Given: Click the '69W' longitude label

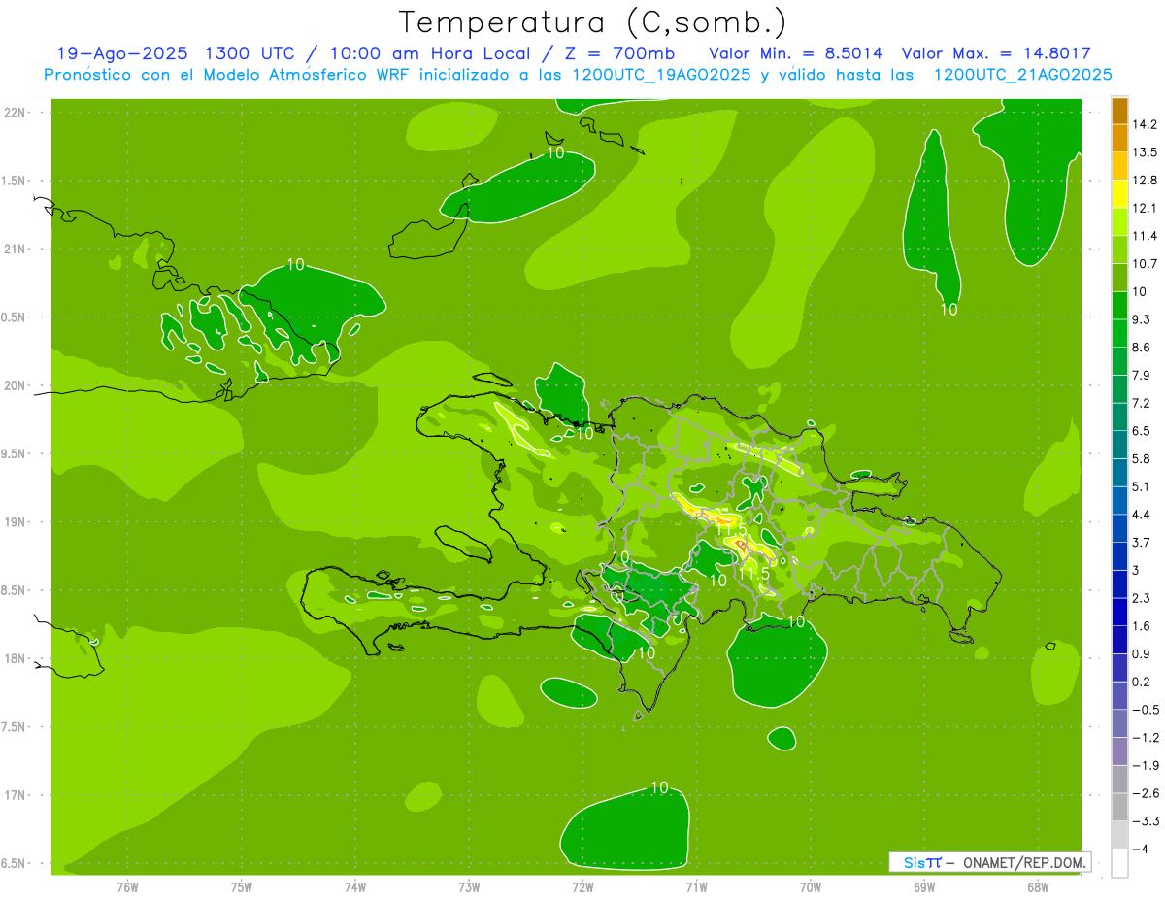Looking at the screenshot, I should pyautogui.click(x=924, y=887).
